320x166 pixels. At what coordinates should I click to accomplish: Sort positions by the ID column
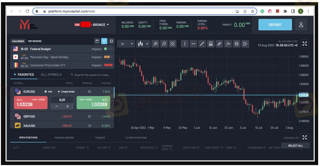[x=16, y=148]
